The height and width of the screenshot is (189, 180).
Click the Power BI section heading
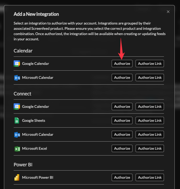[x=23, y=165]
